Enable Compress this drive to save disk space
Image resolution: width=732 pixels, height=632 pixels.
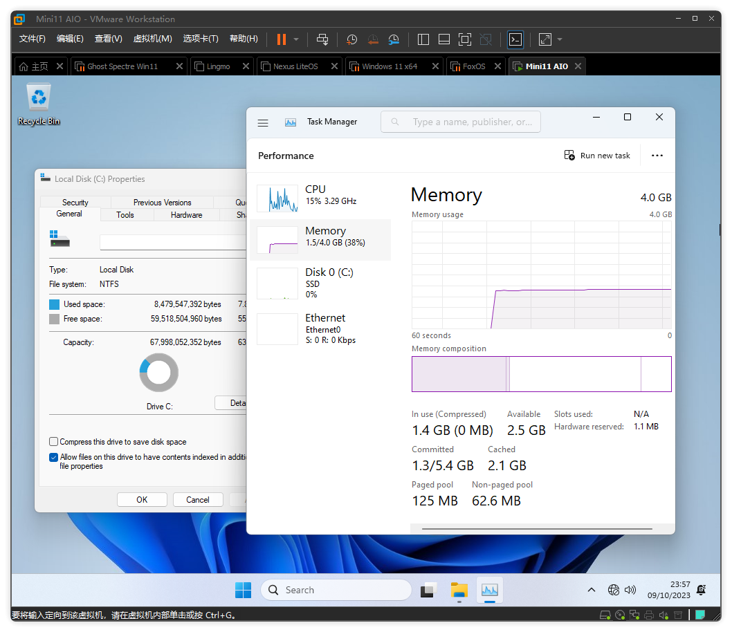(x=54, y=442)
